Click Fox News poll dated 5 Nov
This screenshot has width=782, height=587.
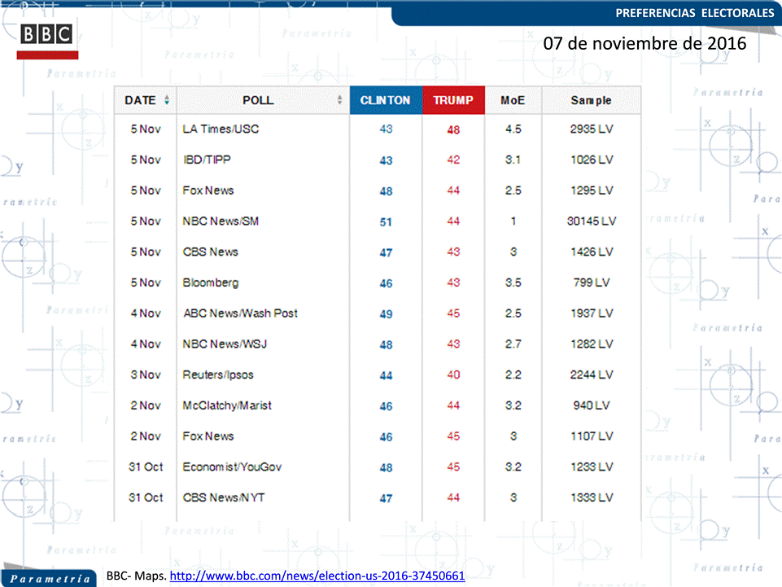click(208, 191)
